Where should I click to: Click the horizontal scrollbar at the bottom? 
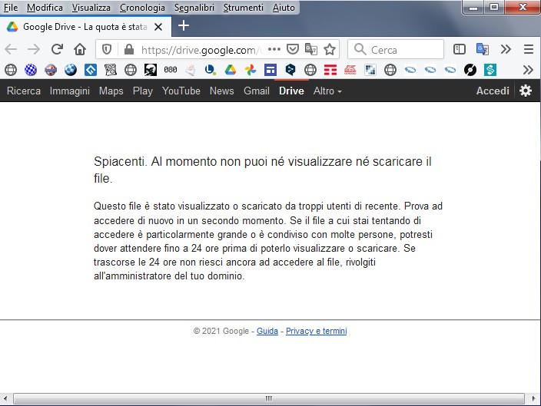point(269,398)
